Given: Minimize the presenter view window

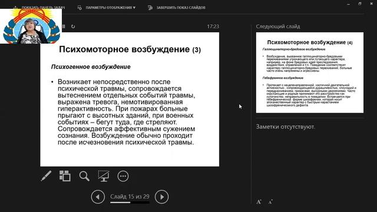Looking at the screenshot, I should coord(349,4).
